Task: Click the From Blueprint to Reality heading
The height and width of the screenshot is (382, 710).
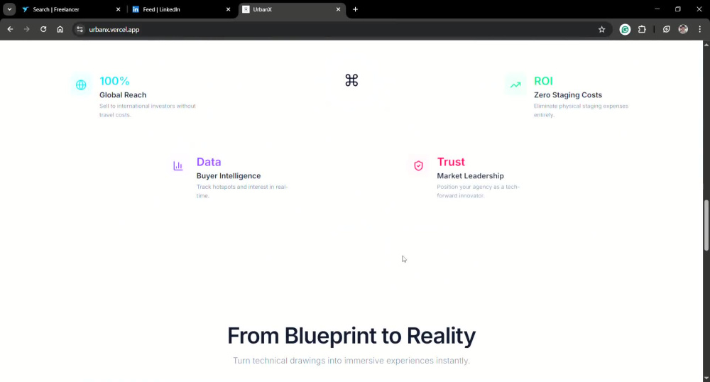Action: [x=351, y=336]
